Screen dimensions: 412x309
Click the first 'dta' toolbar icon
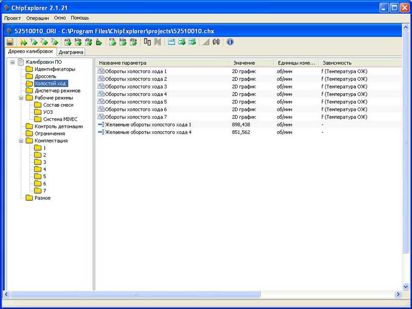pyautogui.click(x=88, y=42)
